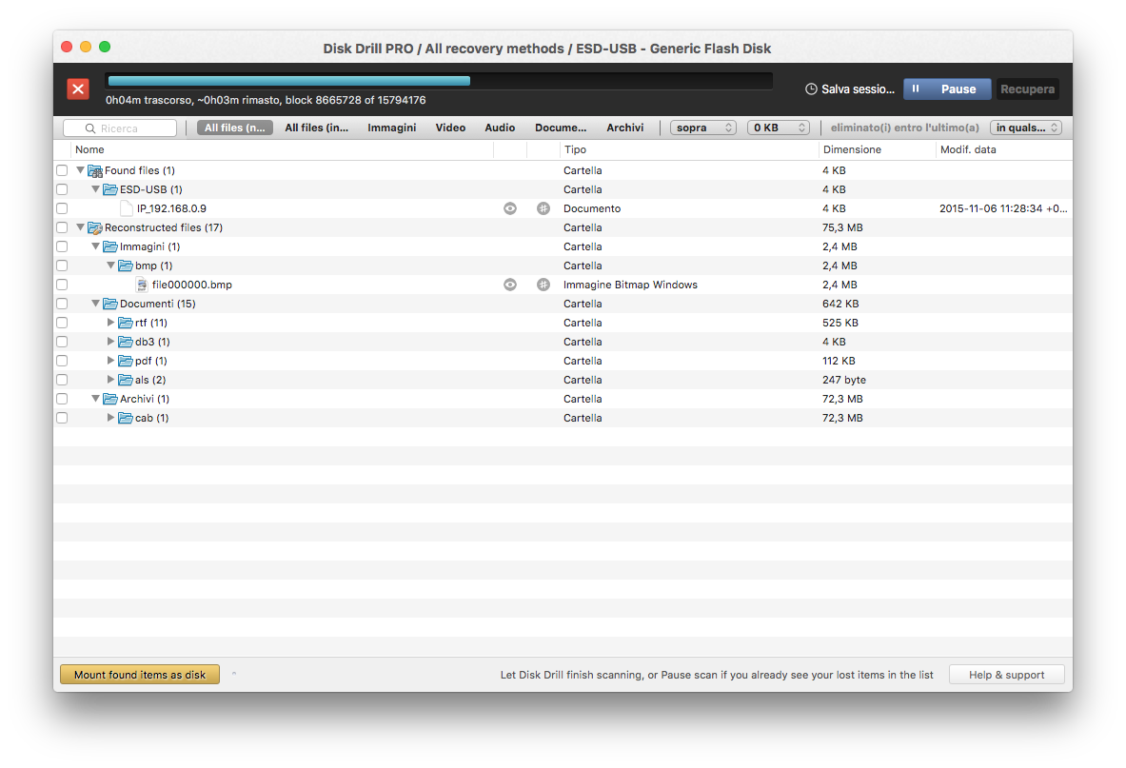Viewport: 1126px width, 768px height.
Task: Click Mount found items as disk
Action: tap(140, 675)
